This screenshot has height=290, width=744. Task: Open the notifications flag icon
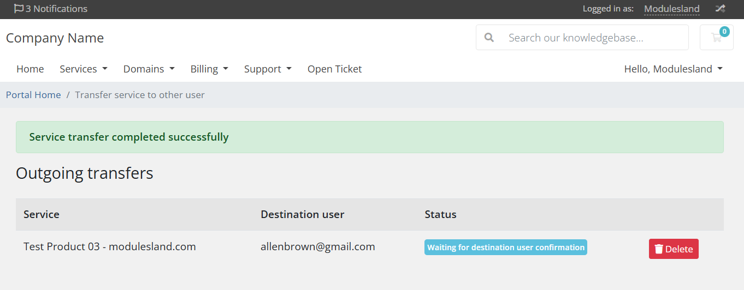[x=19, y=9]
